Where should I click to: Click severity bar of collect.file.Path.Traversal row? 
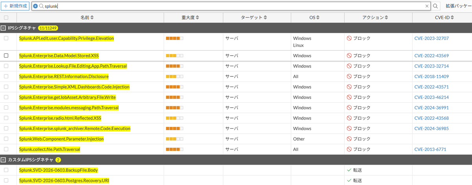[x=175, y=149]
